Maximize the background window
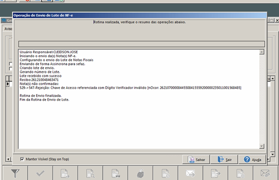 tap(272, 21)
